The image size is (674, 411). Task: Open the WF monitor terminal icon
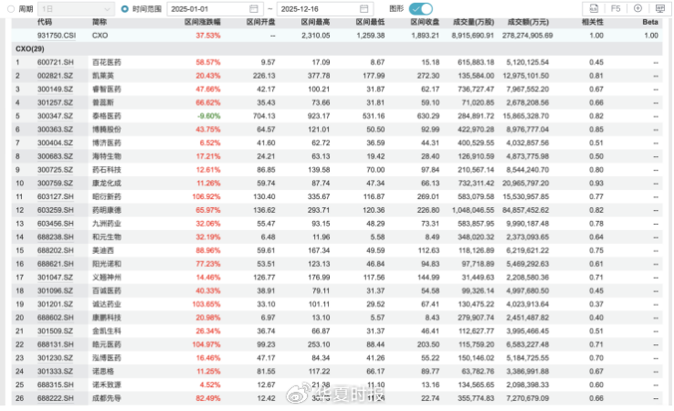659,8
